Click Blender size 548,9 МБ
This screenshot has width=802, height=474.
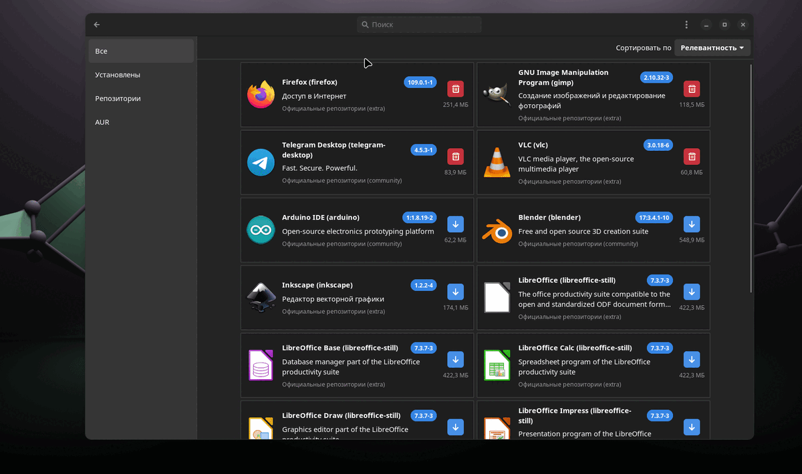(692, 240)
